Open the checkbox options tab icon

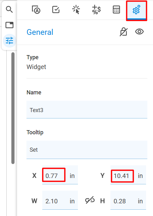tap(56, 10)
